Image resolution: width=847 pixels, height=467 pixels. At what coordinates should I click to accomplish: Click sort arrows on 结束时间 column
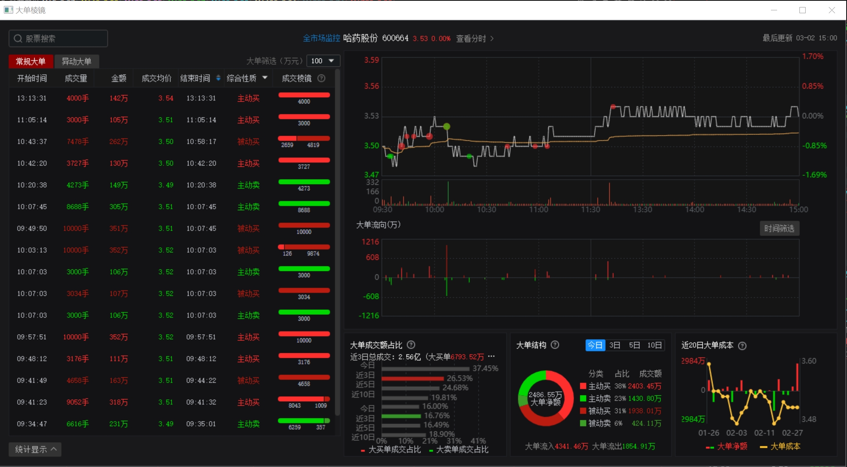pyautogui.click(x=218, y=78)
